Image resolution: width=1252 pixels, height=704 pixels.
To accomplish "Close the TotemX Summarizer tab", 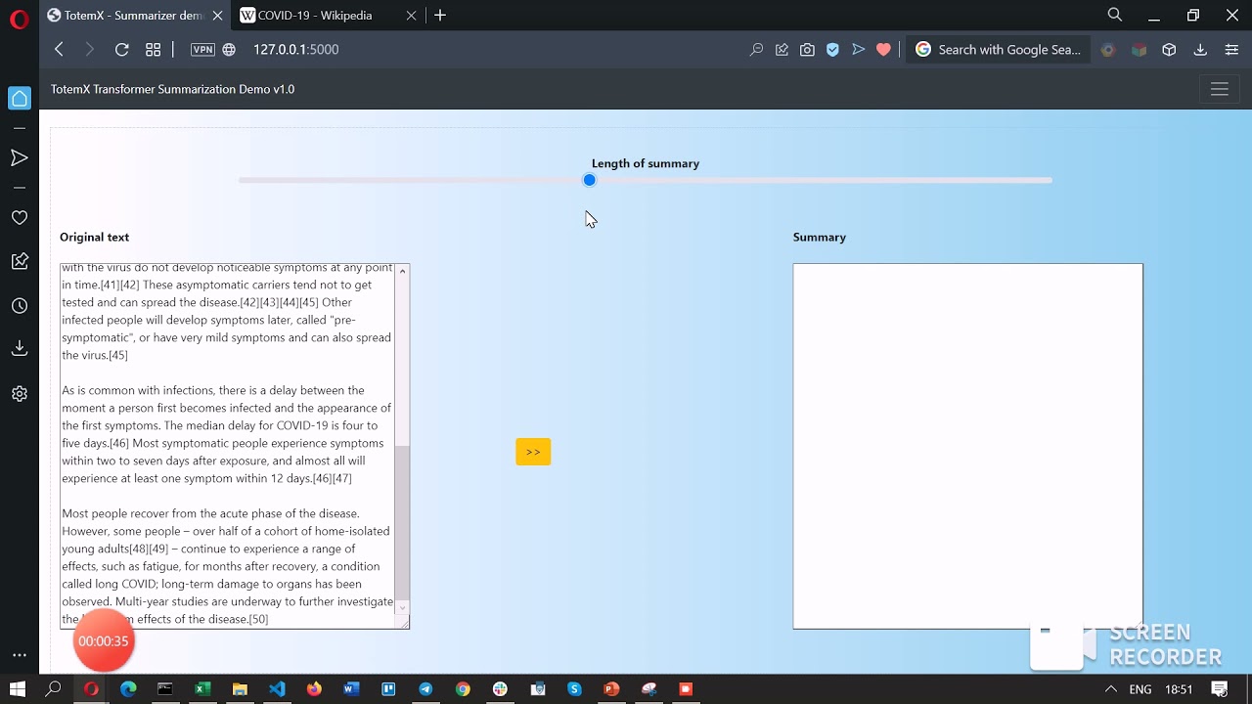I will (217, 16).
